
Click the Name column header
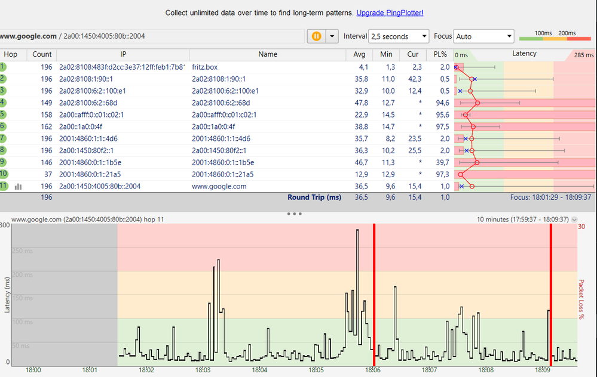click(267, 54)
